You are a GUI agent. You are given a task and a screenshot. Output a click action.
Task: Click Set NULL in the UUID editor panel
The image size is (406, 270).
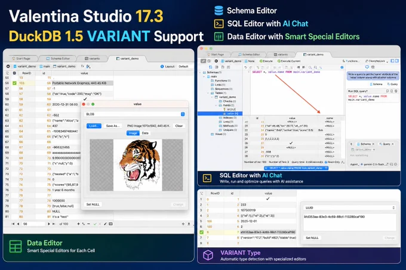point(312,238)
